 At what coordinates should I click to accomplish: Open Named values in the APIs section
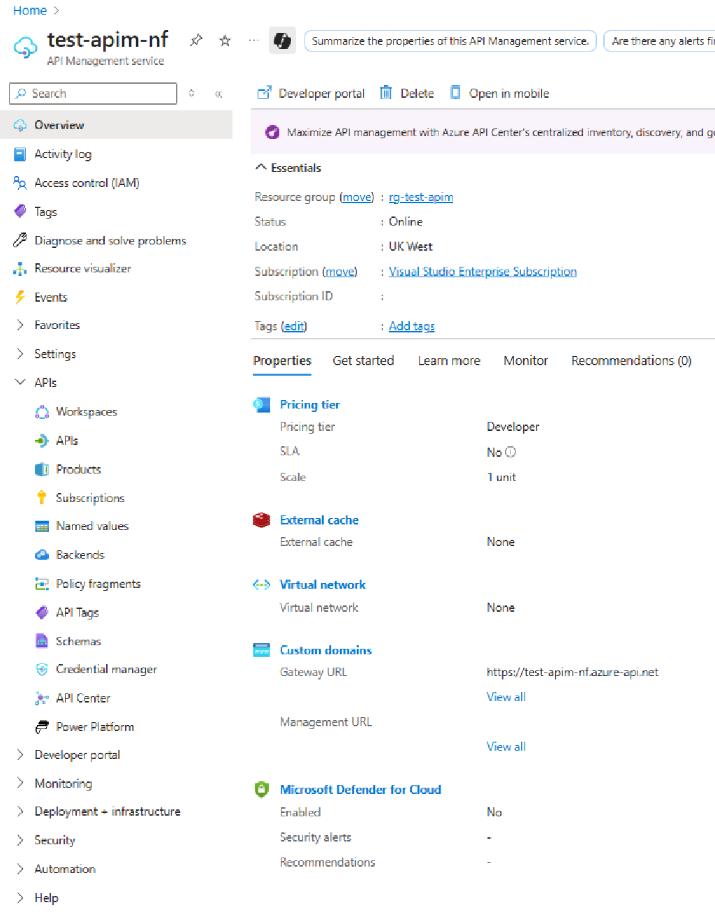(x=91, y=526)
